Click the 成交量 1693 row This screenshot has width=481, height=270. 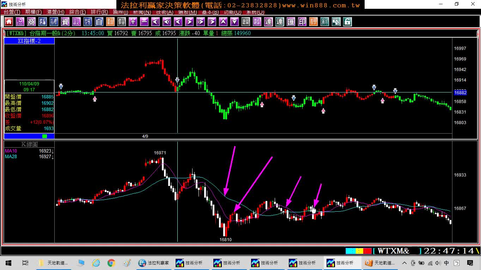(x=29, y=128)
